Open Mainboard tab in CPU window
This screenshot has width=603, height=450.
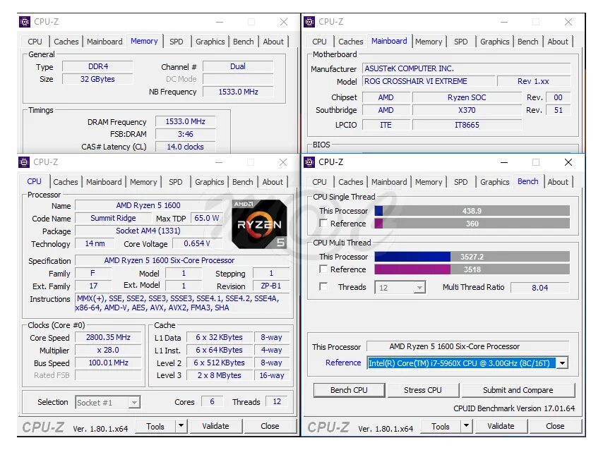[x=104, y=182]
